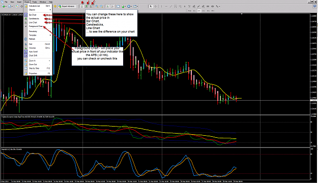Image resolution: width=318 pixels, height=183 pixels.
Task: Toggle Grid in the Charts menu
Action: [x=38, y=44]
